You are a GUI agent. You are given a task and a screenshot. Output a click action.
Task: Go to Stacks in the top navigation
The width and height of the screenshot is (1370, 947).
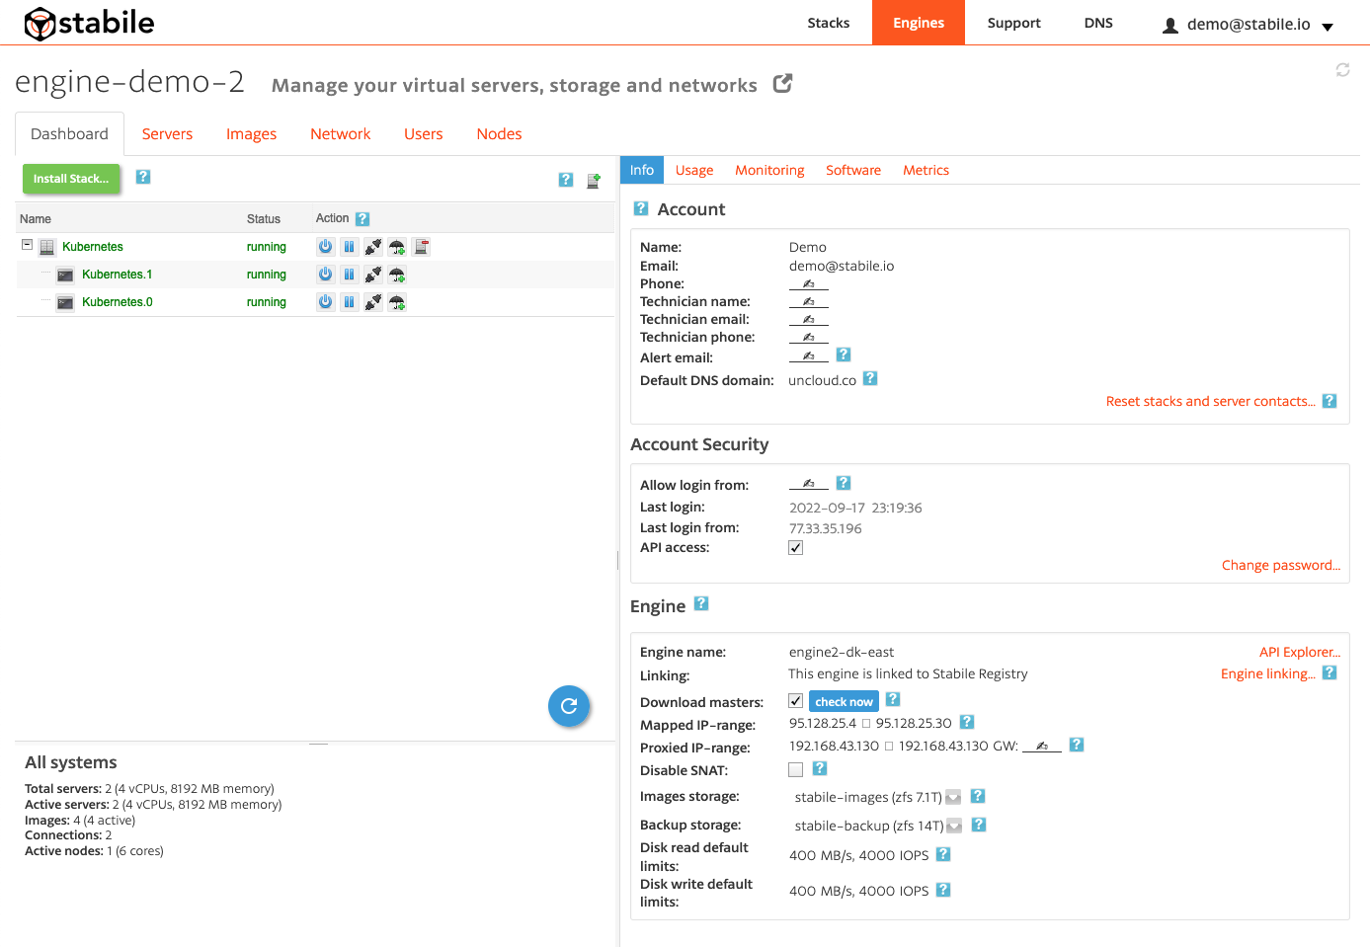tap(829, 23)
